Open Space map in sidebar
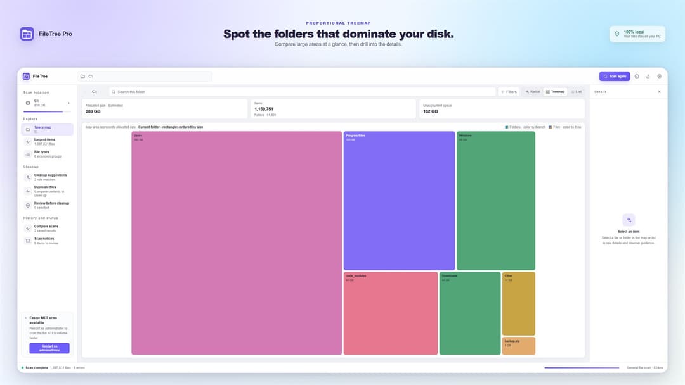The height and width of the screenshot is (385, 685). 47,129
